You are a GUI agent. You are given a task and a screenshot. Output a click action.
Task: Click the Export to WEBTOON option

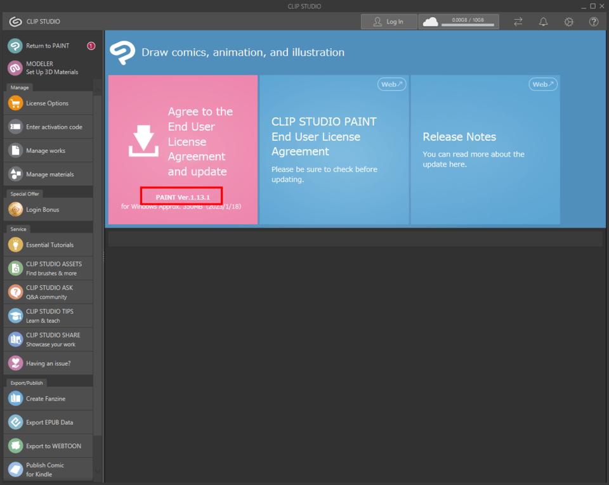48,446
